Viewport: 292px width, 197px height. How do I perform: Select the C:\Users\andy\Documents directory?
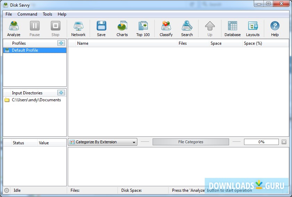point(35,100)
